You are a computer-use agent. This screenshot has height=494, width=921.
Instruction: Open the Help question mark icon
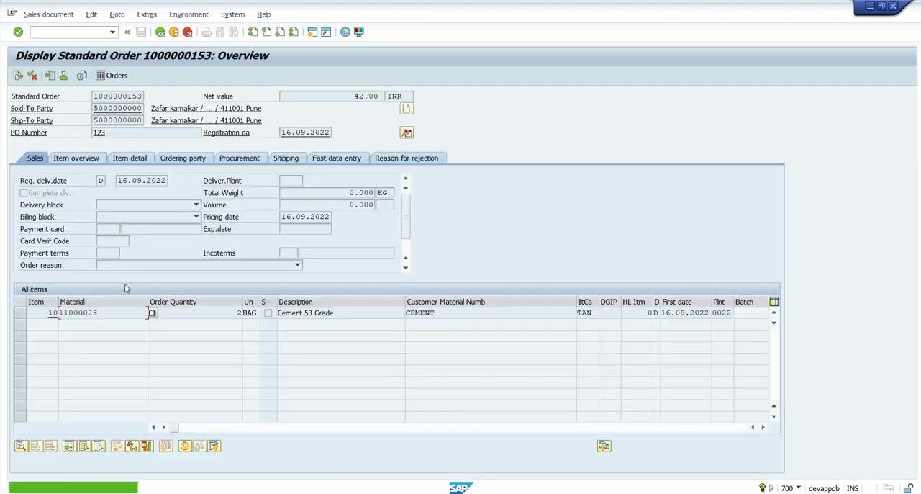[345, 32]
